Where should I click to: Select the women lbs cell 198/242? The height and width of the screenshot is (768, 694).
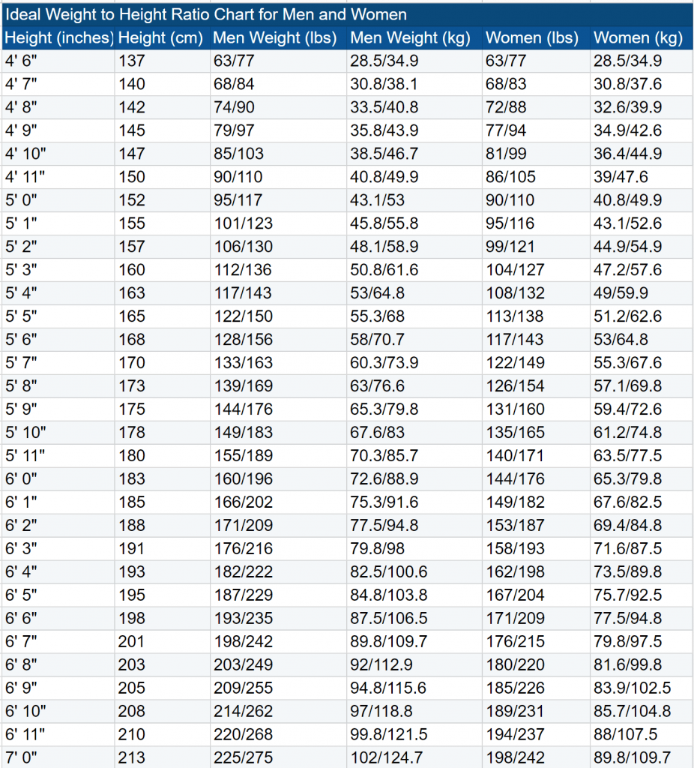(536, 757)
